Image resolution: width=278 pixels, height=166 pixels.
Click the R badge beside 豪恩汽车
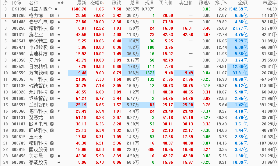pos(52,22)
